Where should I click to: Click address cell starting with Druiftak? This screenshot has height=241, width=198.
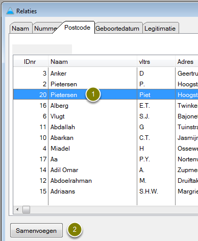187,181
